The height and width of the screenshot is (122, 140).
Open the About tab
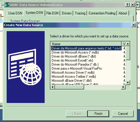(x=123, y=13)
